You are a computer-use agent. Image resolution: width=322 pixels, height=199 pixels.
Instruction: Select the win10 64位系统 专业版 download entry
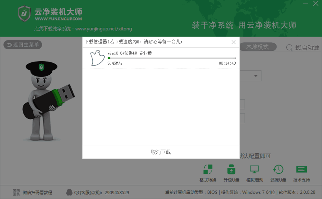pyautogui.click(x=130, y=53)
